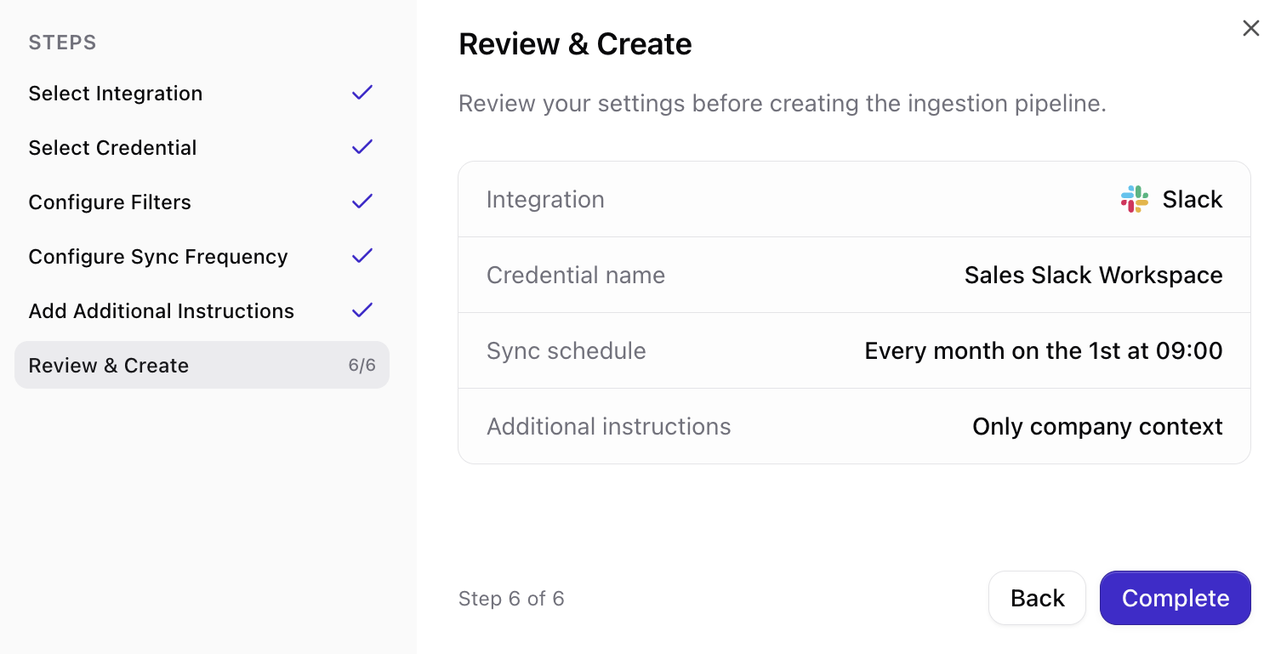
Task: Open the Configure Filters step
Action: pos(202,202)
